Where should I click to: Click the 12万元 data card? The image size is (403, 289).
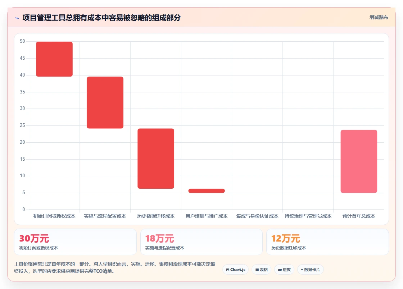(x=328, y=242)
